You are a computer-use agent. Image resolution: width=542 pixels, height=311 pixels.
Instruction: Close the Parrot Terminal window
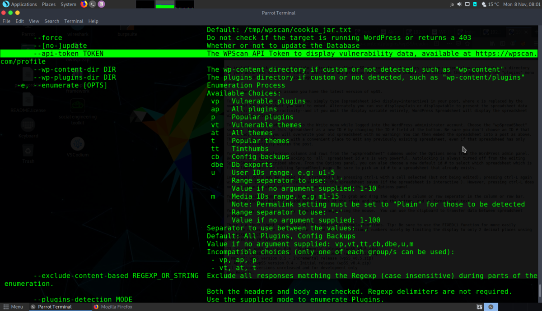tap(4, 13)
